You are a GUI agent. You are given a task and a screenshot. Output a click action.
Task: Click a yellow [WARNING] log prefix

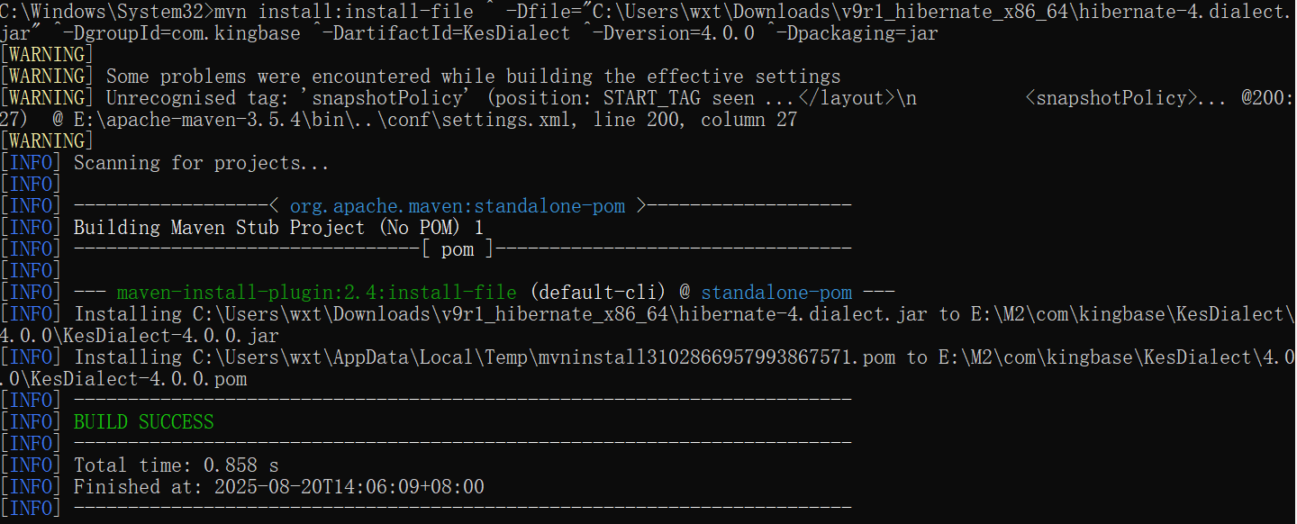(46, 76)
